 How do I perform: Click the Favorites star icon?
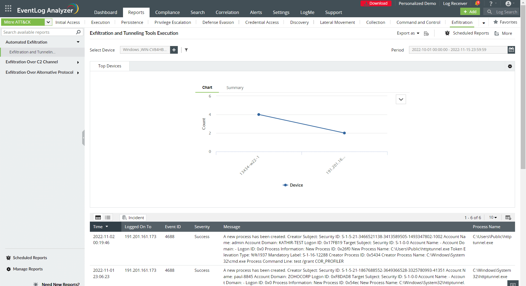tap(496, 22)
